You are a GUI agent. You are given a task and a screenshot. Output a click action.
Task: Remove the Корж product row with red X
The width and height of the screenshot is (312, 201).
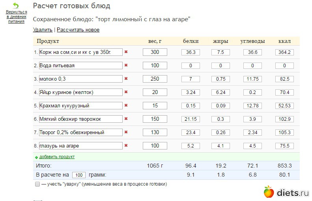point(126,52)
